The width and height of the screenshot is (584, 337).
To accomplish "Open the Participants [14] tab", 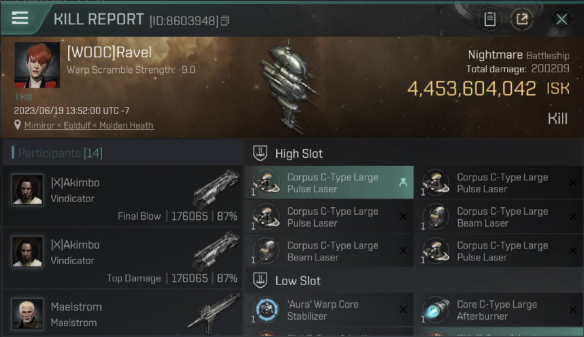I will tap(60, 153).
